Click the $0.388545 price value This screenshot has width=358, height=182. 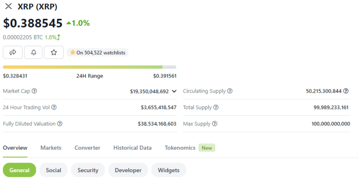[33, 23]
